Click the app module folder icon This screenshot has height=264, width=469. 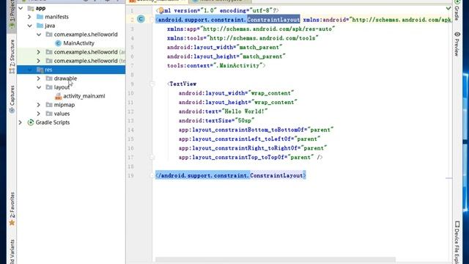click(x=31, y=8)
